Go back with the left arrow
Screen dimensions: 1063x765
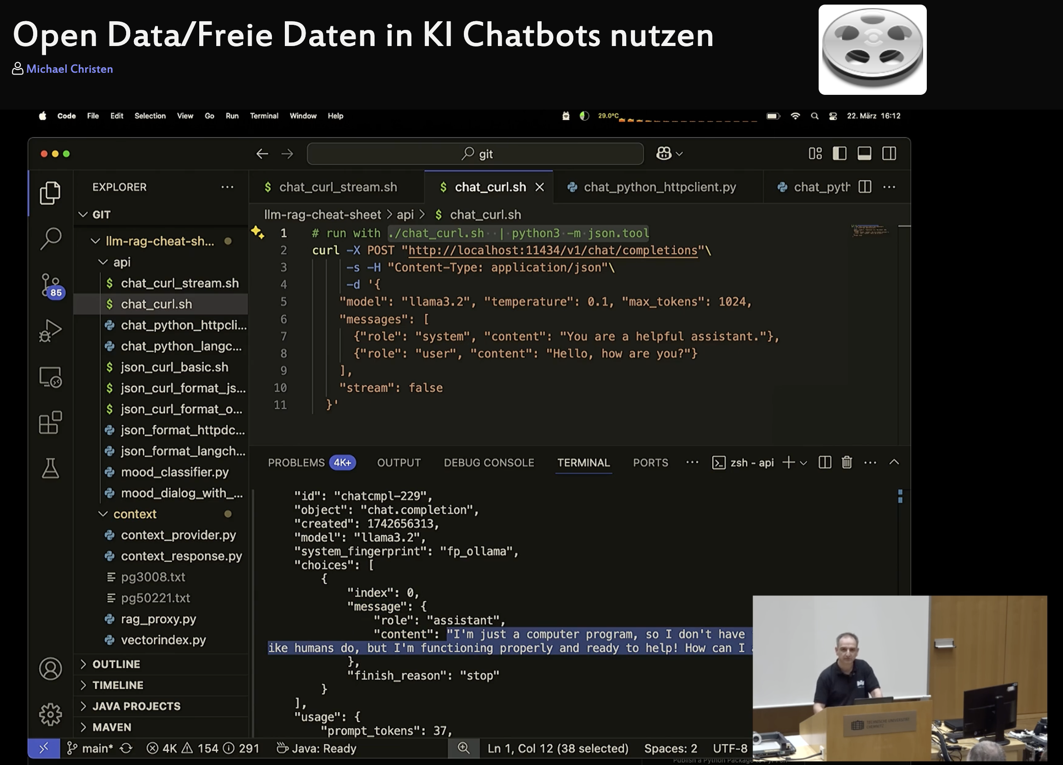[x=262, y=154]
